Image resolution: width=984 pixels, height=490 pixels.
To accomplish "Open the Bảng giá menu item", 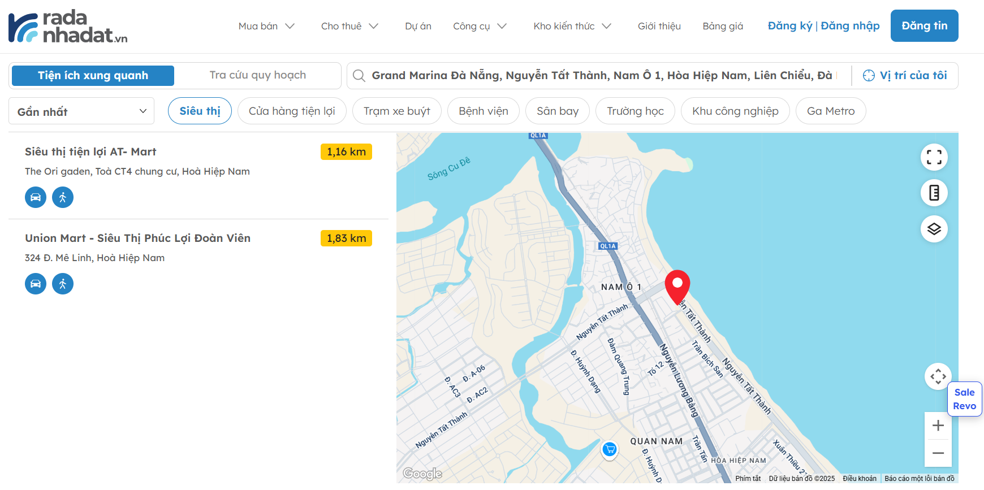I will tap(722, 26).
